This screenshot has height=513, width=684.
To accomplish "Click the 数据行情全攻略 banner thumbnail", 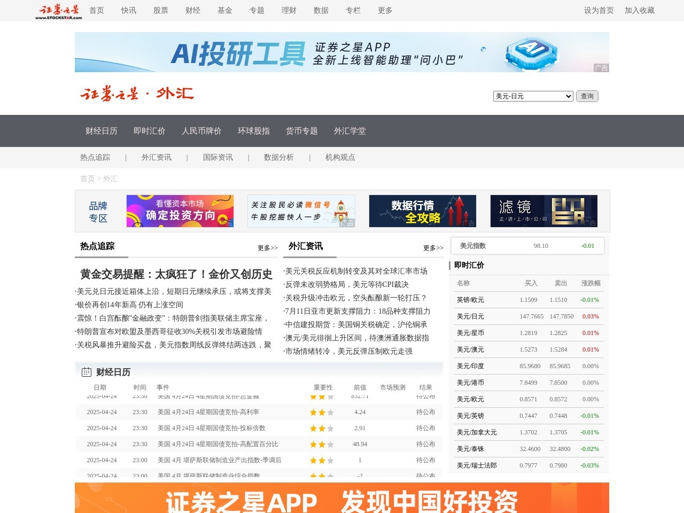I will [422, 211].
